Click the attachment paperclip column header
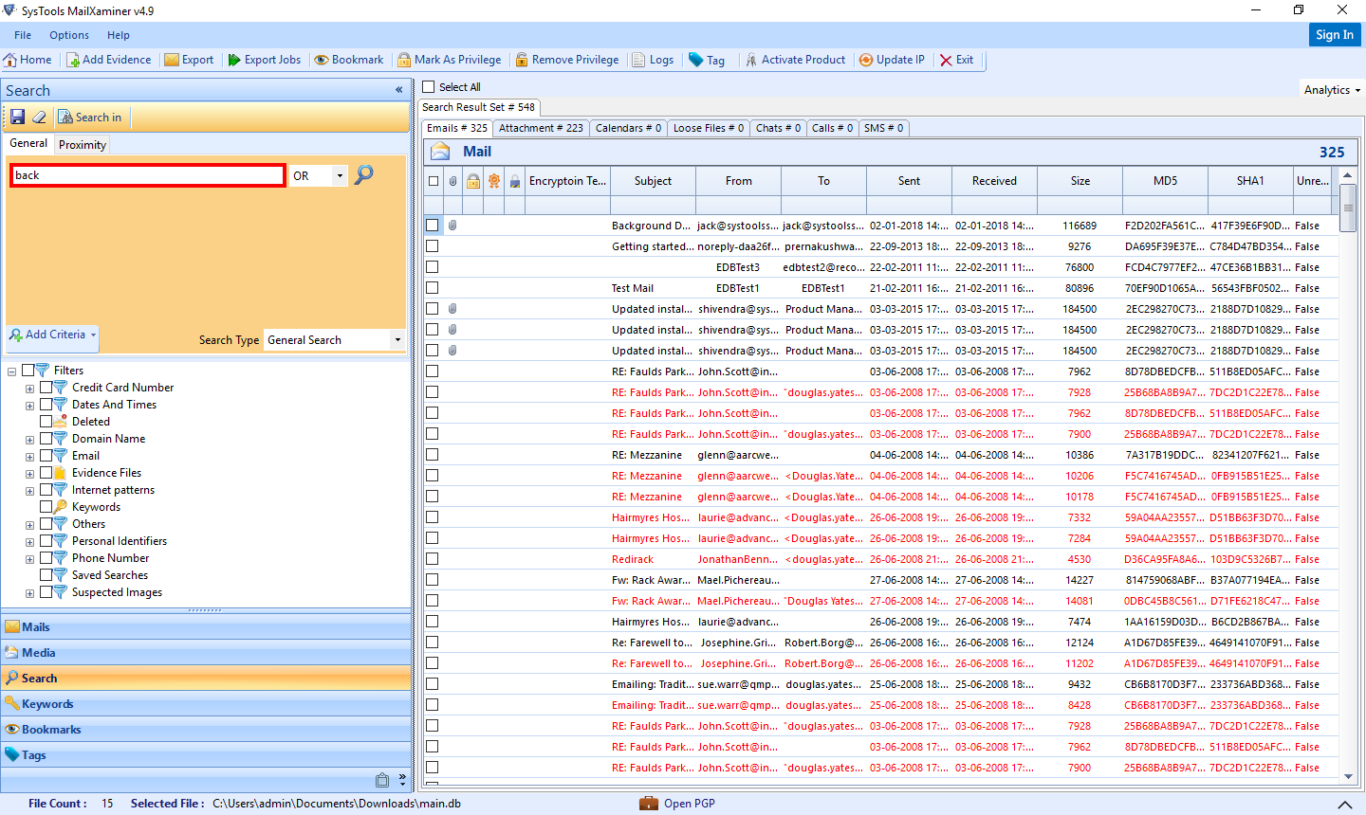The width and height of the screenshot is (1366, 815). 453,181
